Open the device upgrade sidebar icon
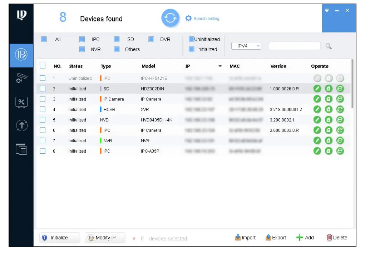The image size is (365, 253). [x=21, y=125]
